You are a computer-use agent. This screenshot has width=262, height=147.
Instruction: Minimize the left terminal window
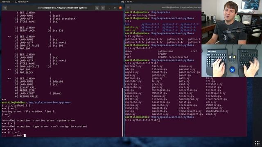pyautogui.click(x=109, y=8)
